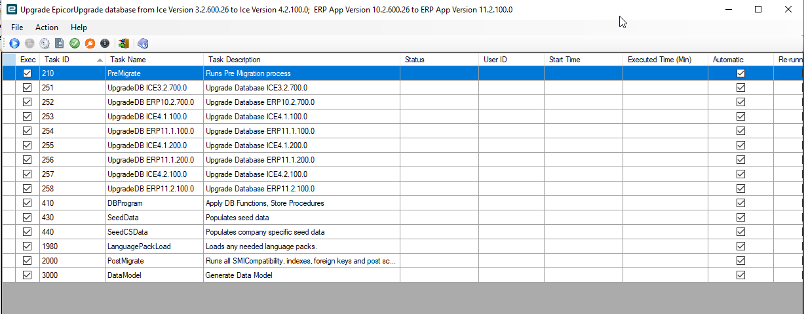The image size is (806, 314).
Task: Click 'Upgrade Database ERP11.1.200.0' description
Action: (301, 160)
